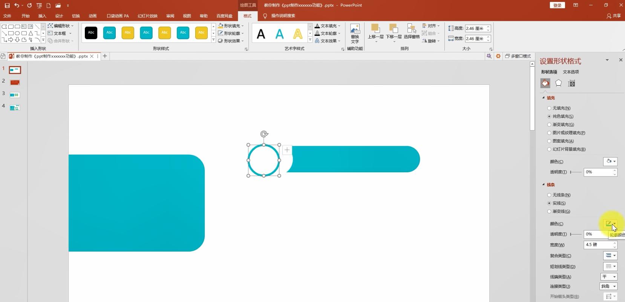625x302 pixels.
Task: Open the 短划线类型 dash type dropdown
Action: pos(610,267)
